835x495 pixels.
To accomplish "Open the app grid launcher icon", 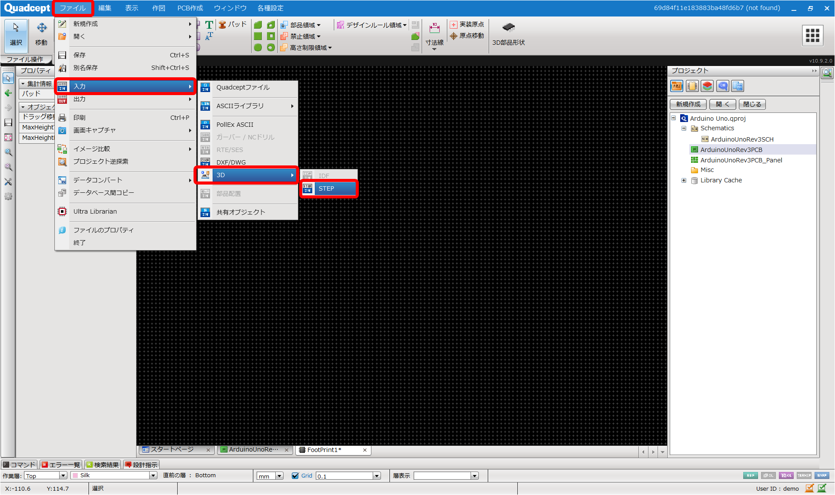I will point(812,35).
